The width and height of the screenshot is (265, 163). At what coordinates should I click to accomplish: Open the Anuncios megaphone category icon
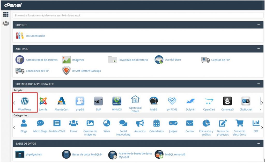tap(140, 123)
